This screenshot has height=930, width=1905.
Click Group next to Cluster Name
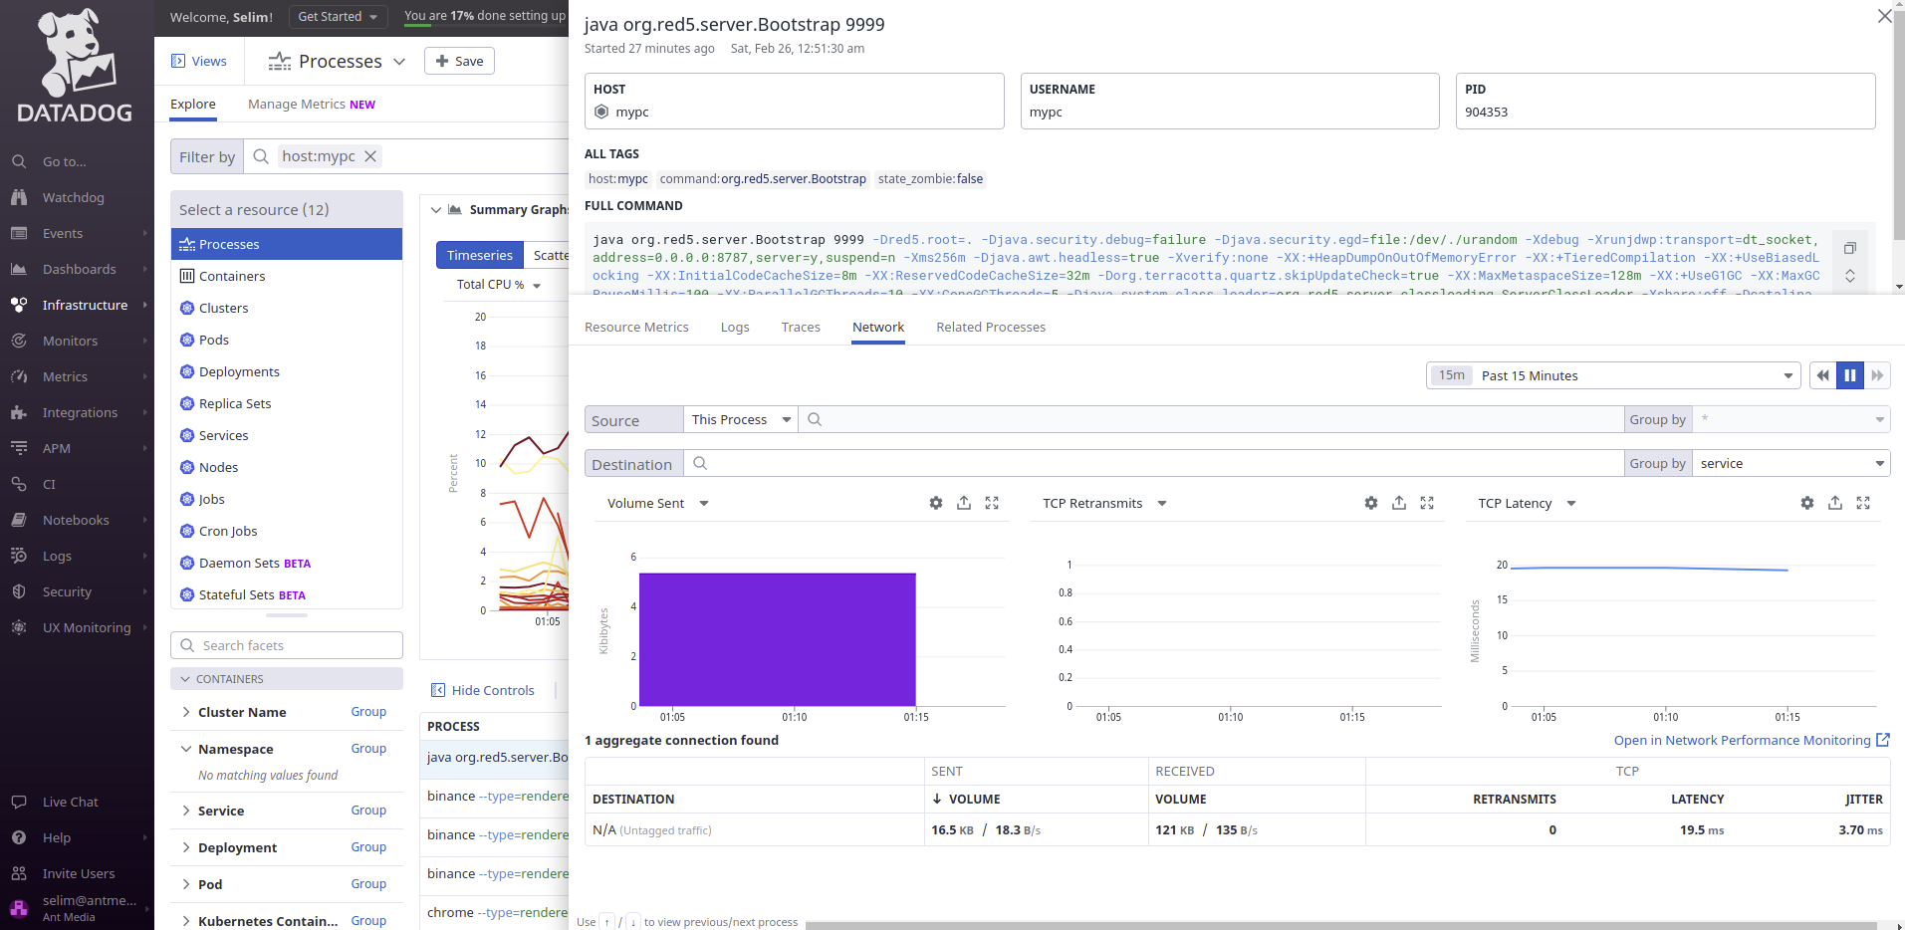pos(368,712)
